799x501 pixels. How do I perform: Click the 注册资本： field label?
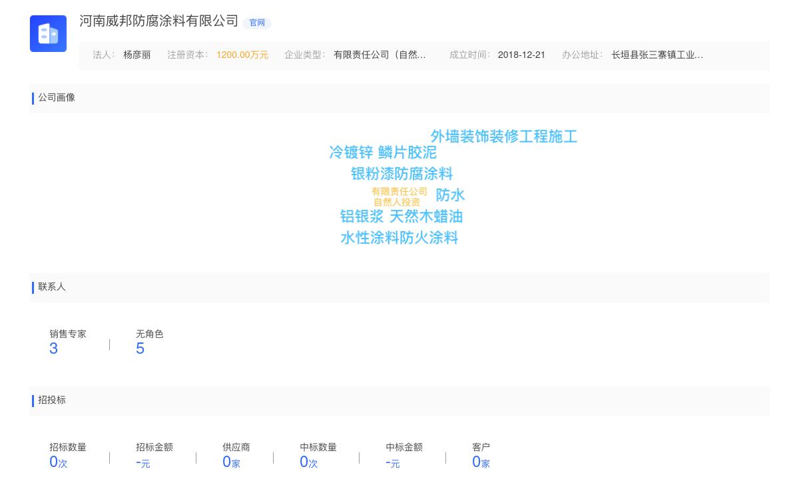tap(188, 55)
